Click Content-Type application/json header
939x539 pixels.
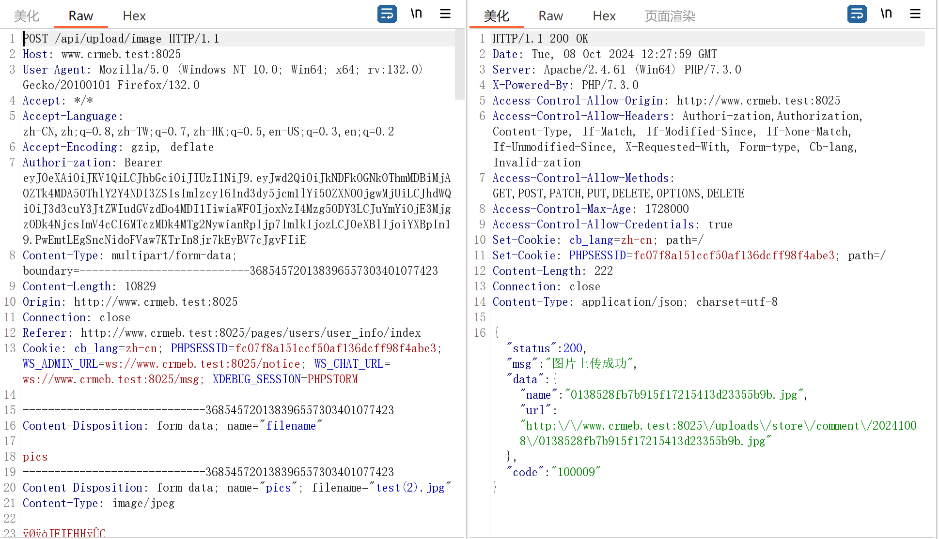pyautogui.click(x=635, y=302)
